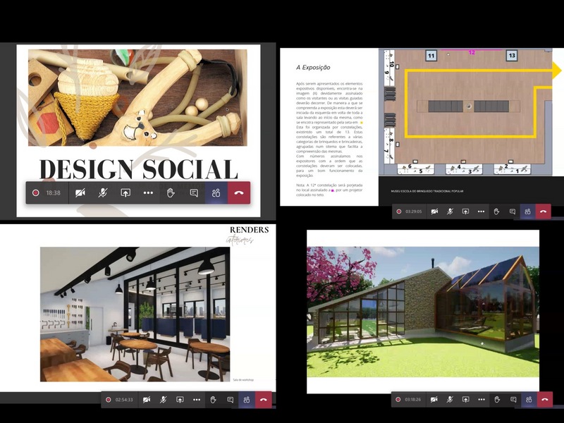564x423 pixels.
Task: Show participants in the 18:38 meeting toolbar
Action: point(216,192)
